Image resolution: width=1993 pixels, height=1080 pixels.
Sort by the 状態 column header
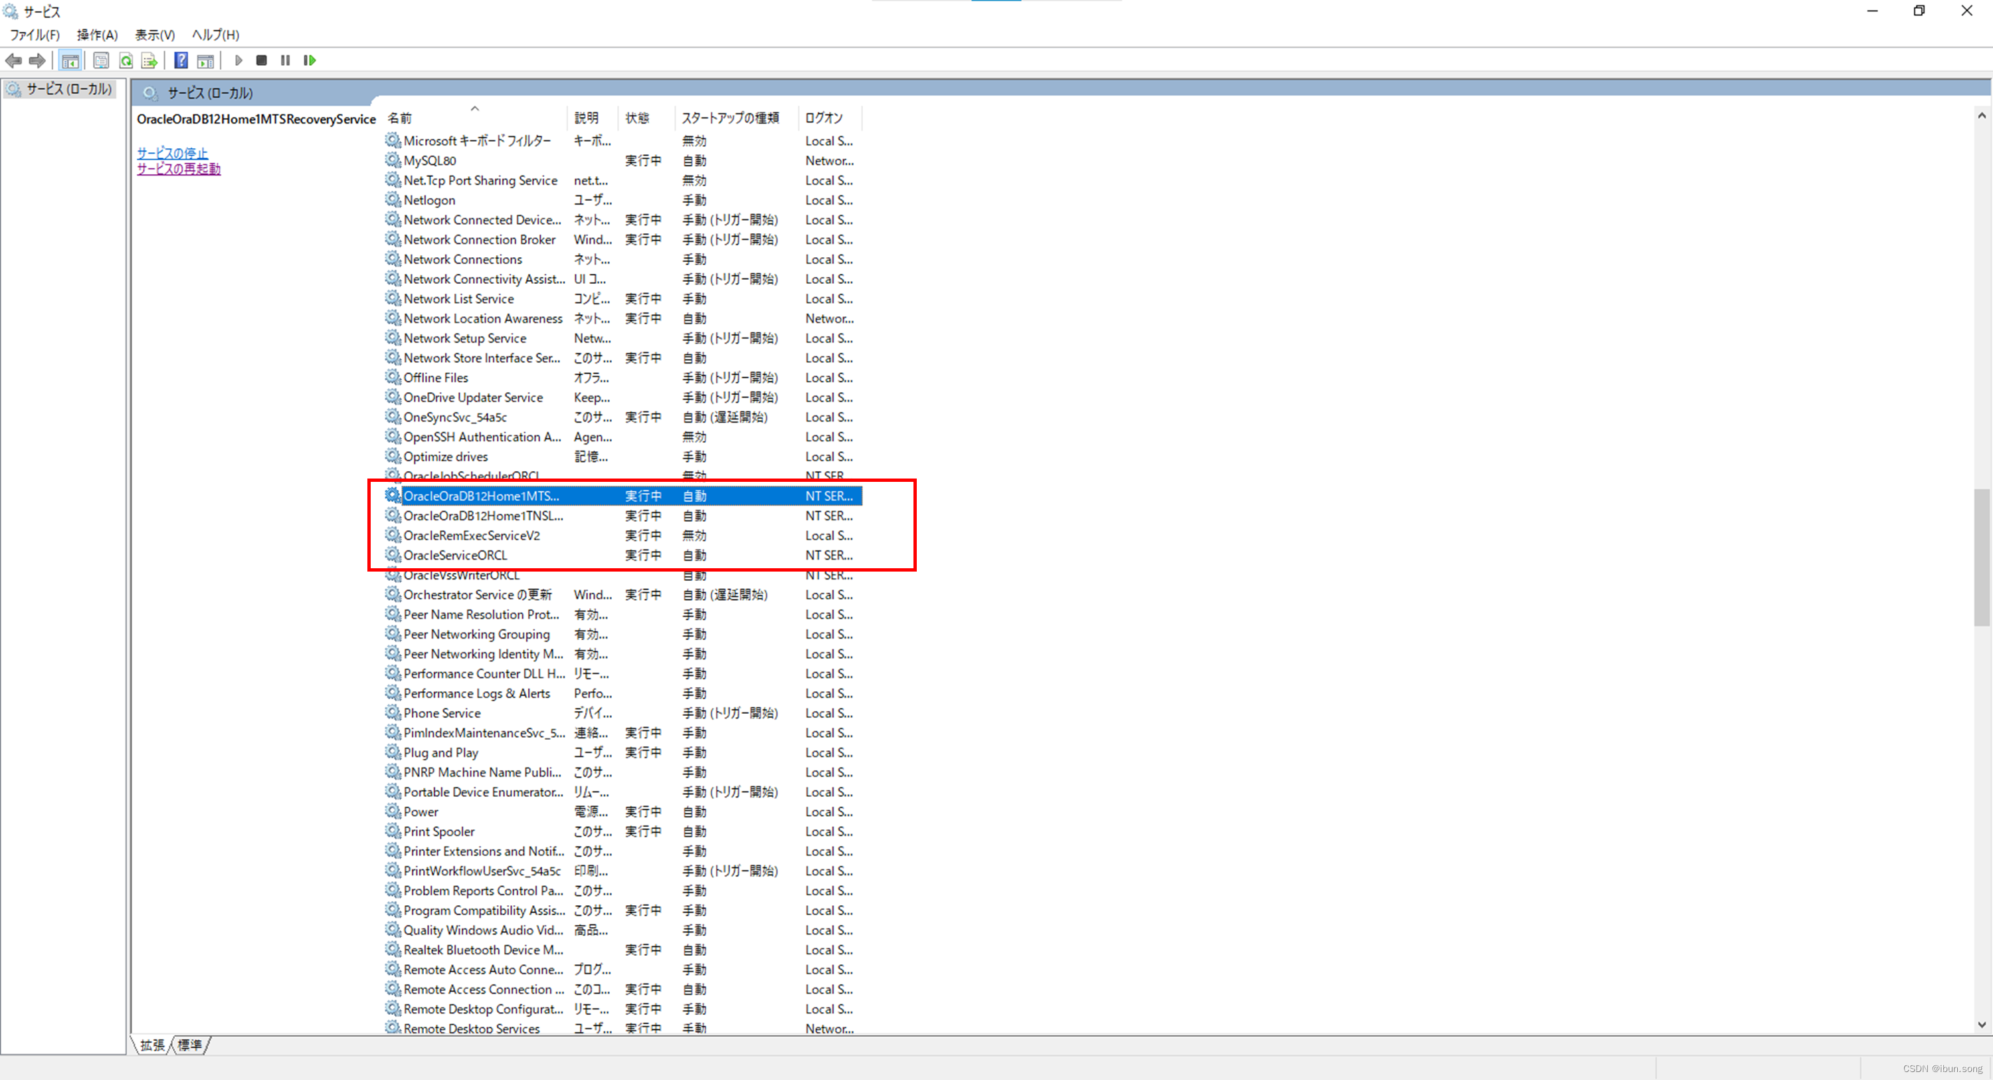coord(648,118)
